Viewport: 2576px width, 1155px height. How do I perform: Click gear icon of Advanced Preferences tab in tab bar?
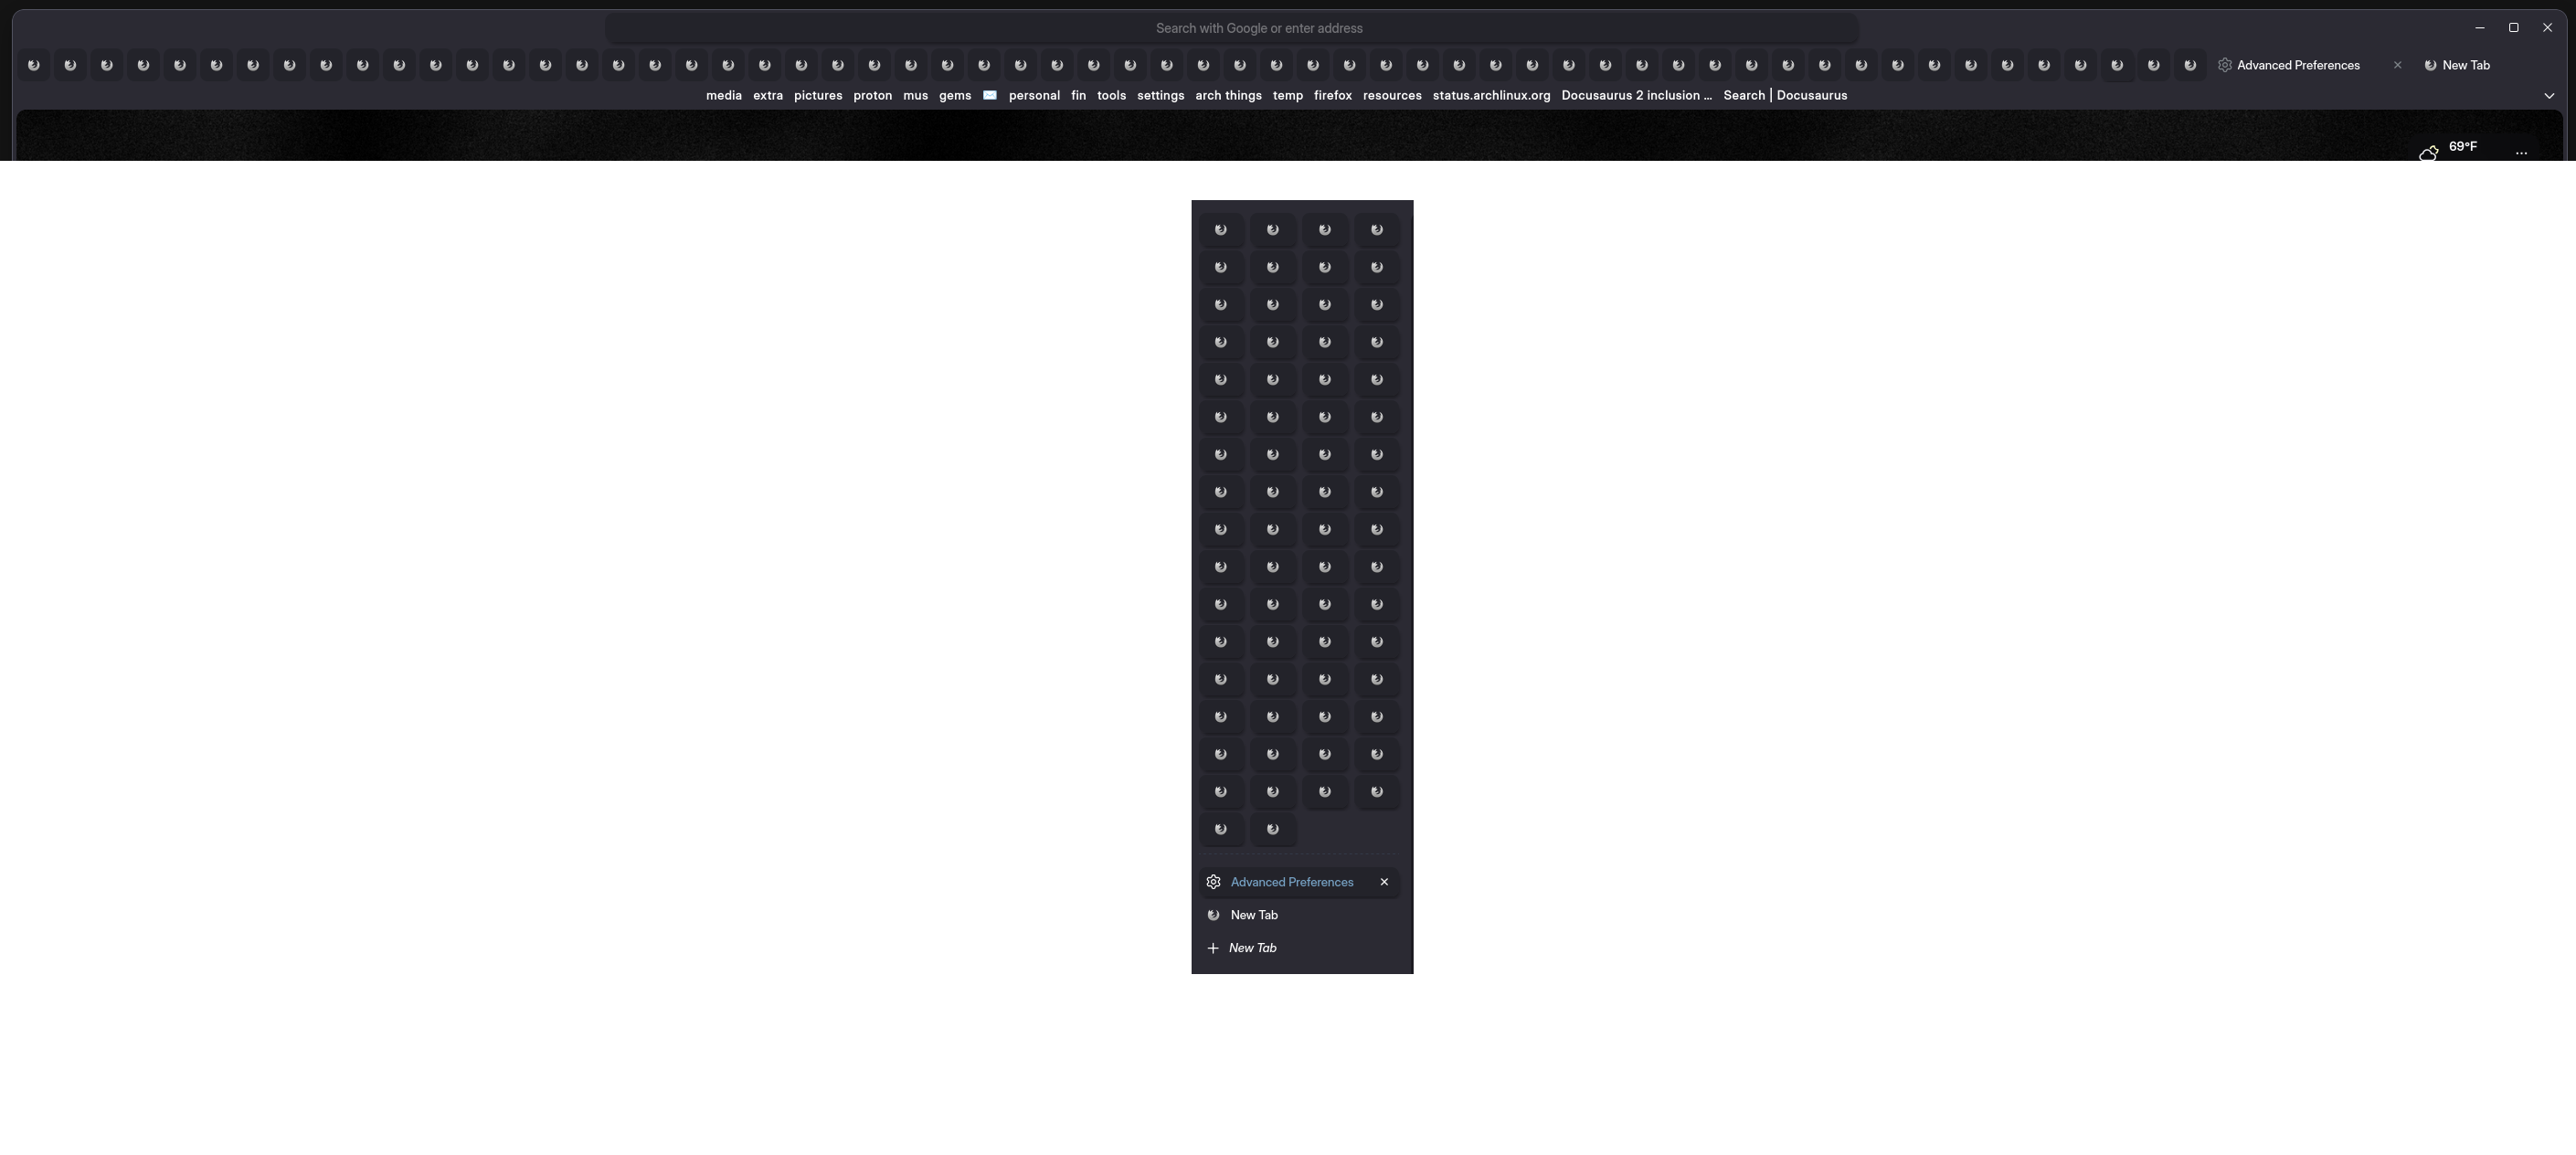[x=2224, y=65]
